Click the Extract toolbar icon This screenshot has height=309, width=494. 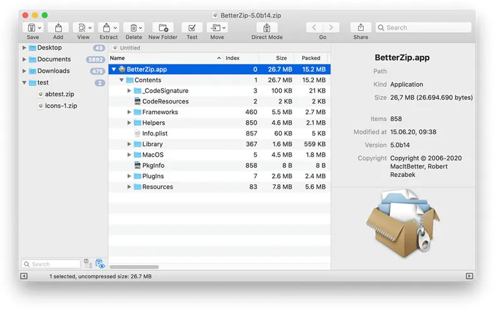coord(107,28)
